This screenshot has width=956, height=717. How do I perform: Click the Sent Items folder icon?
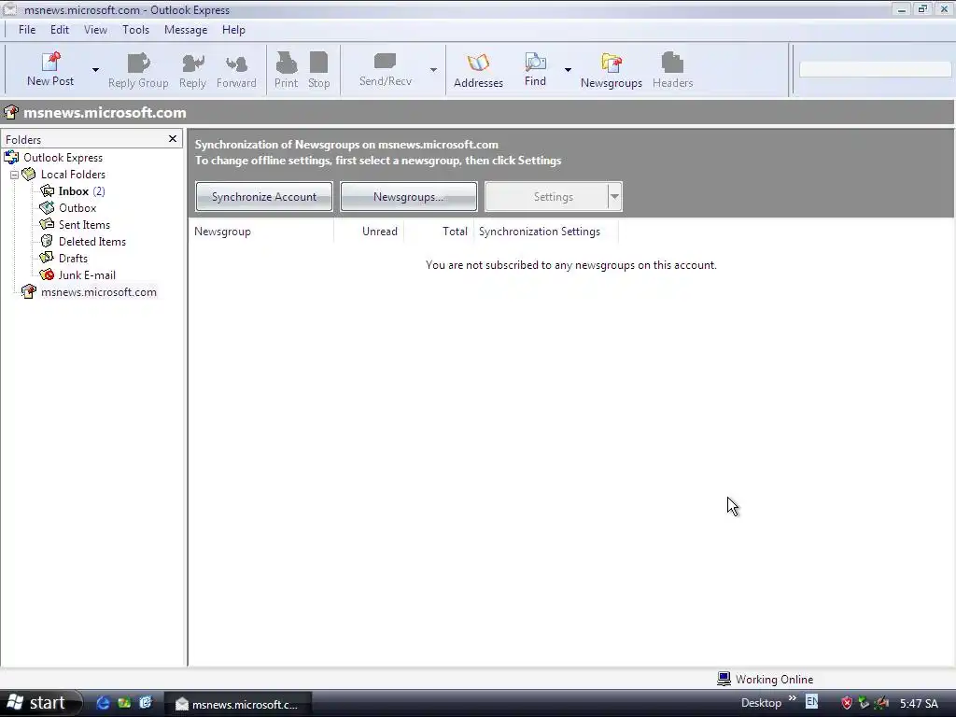(47, 224)
